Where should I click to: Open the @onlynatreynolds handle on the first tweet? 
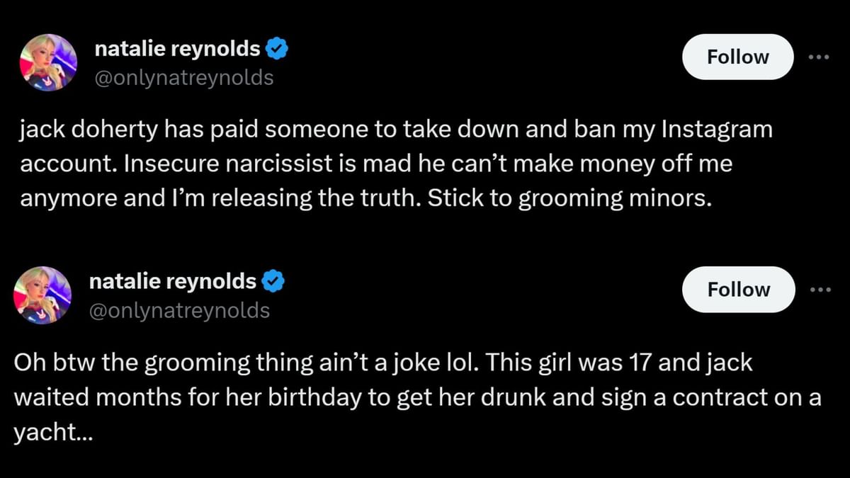pyautogui.click(x=183, y=77)
